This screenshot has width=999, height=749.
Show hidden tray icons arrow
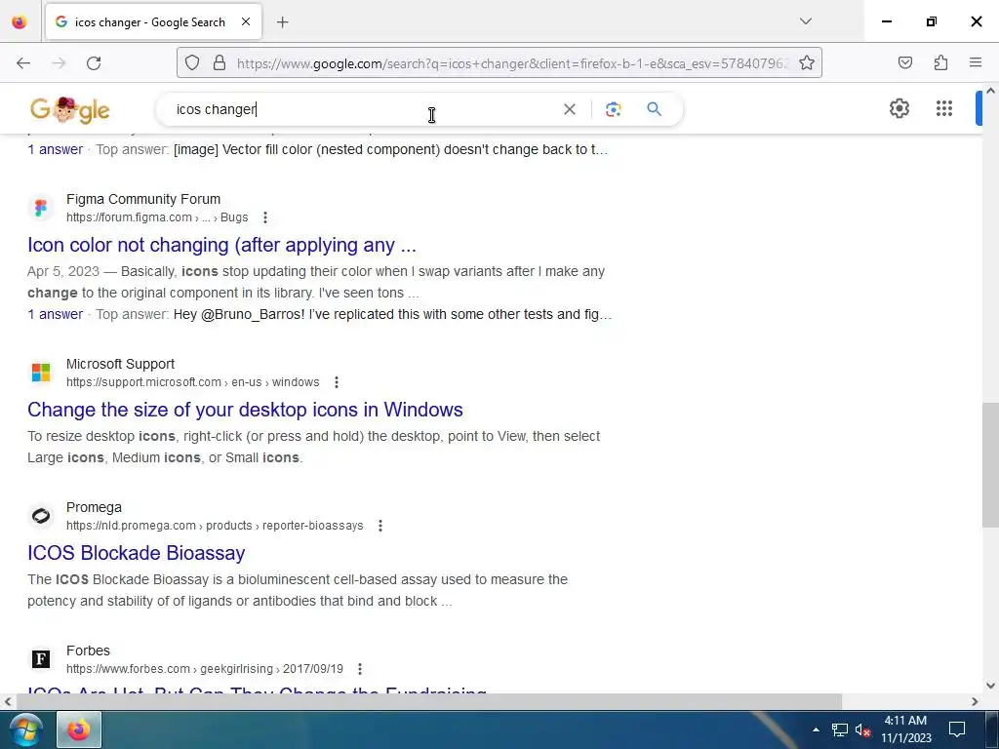coord(816,729)
